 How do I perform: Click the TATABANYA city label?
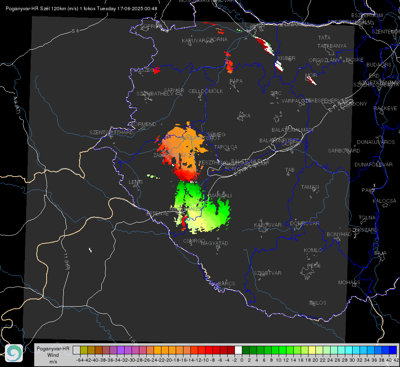(332, 46)
